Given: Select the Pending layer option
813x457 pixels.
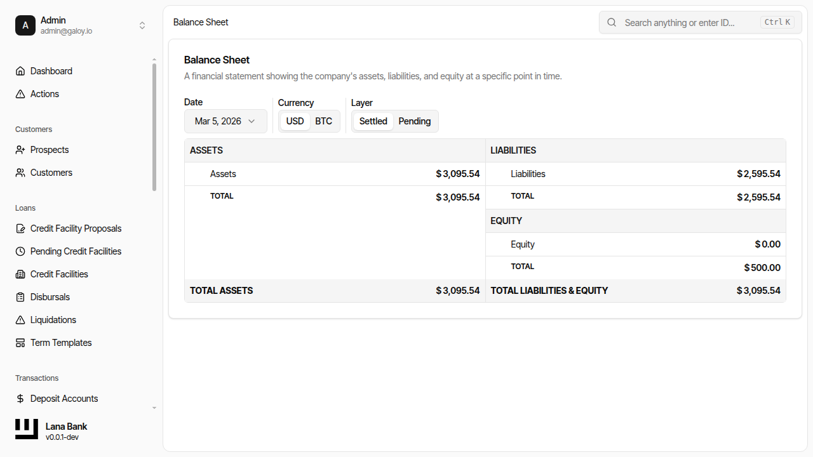Looking at the screenshot, I should pos(414,121).
